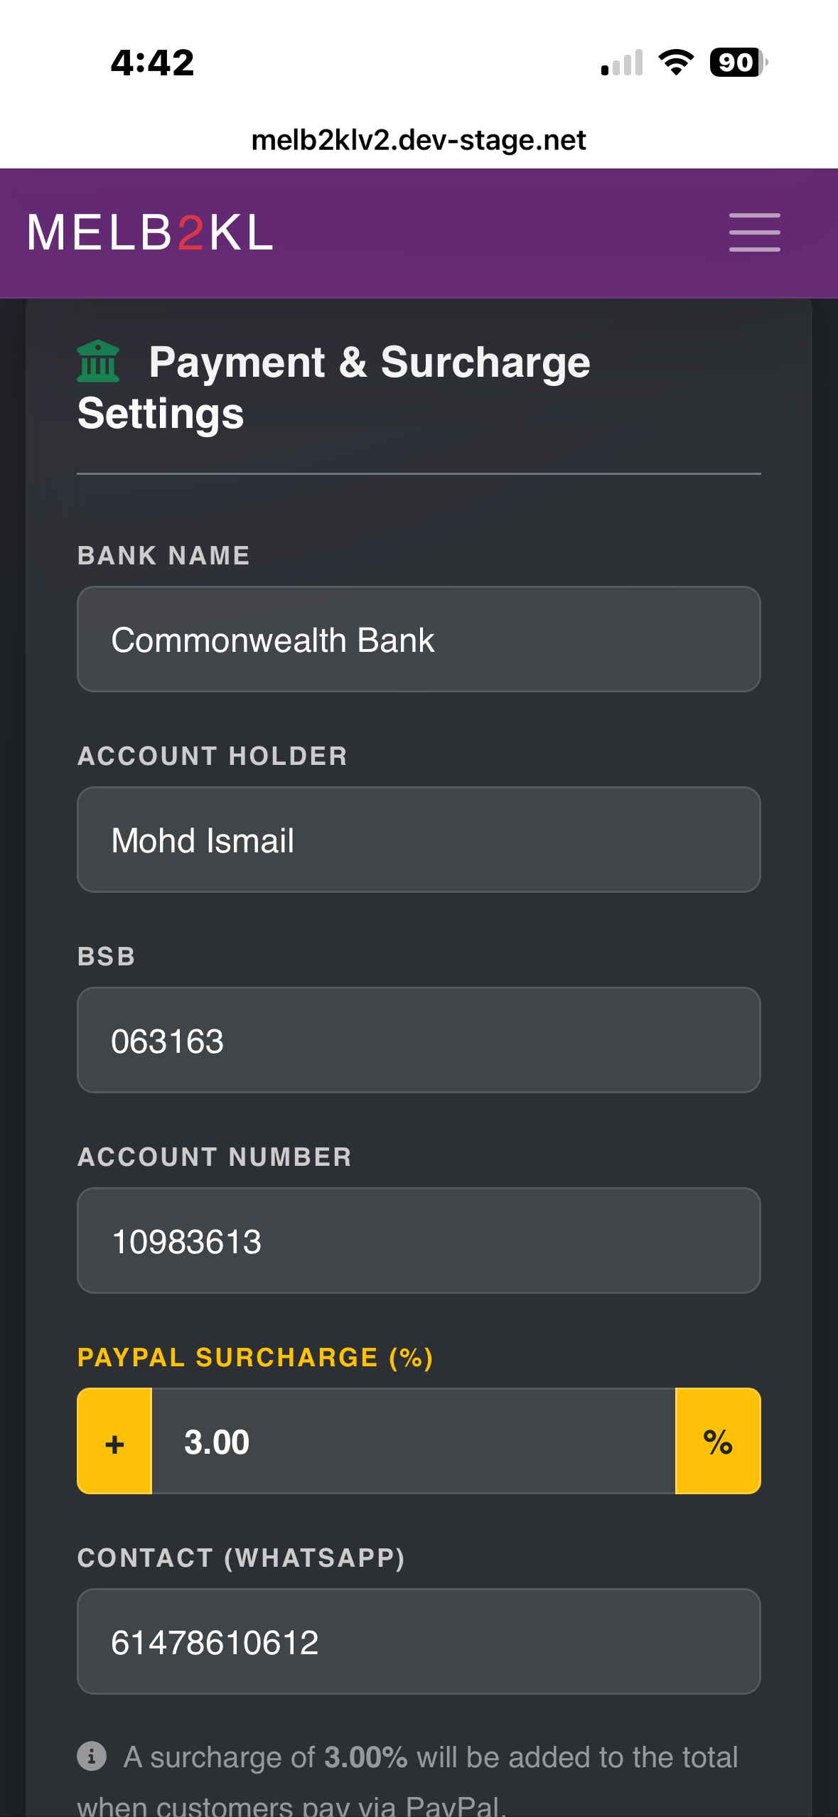Image resolution: width=838 pixels, height=1817 pixels.
Task: Tap the PayPal Surcharge (%) label
Action: pos(255,1357)
